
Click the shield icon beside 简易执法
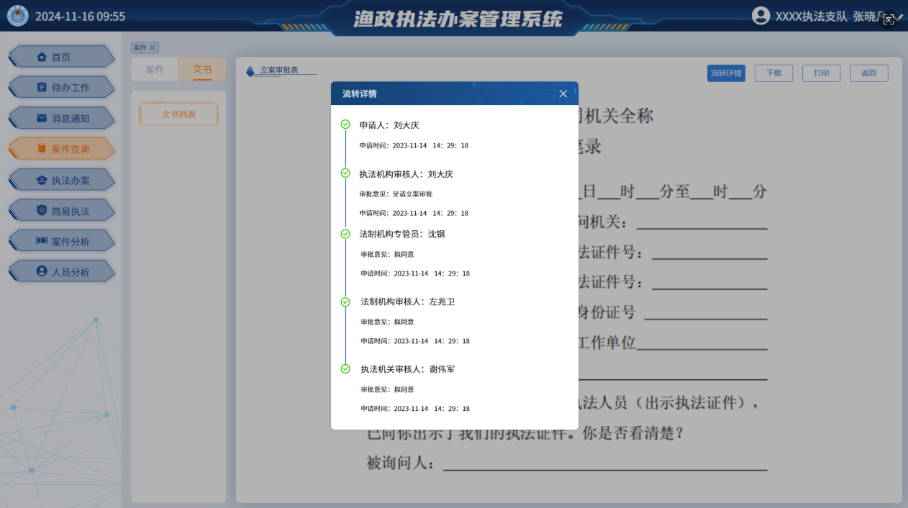[41, 211]
